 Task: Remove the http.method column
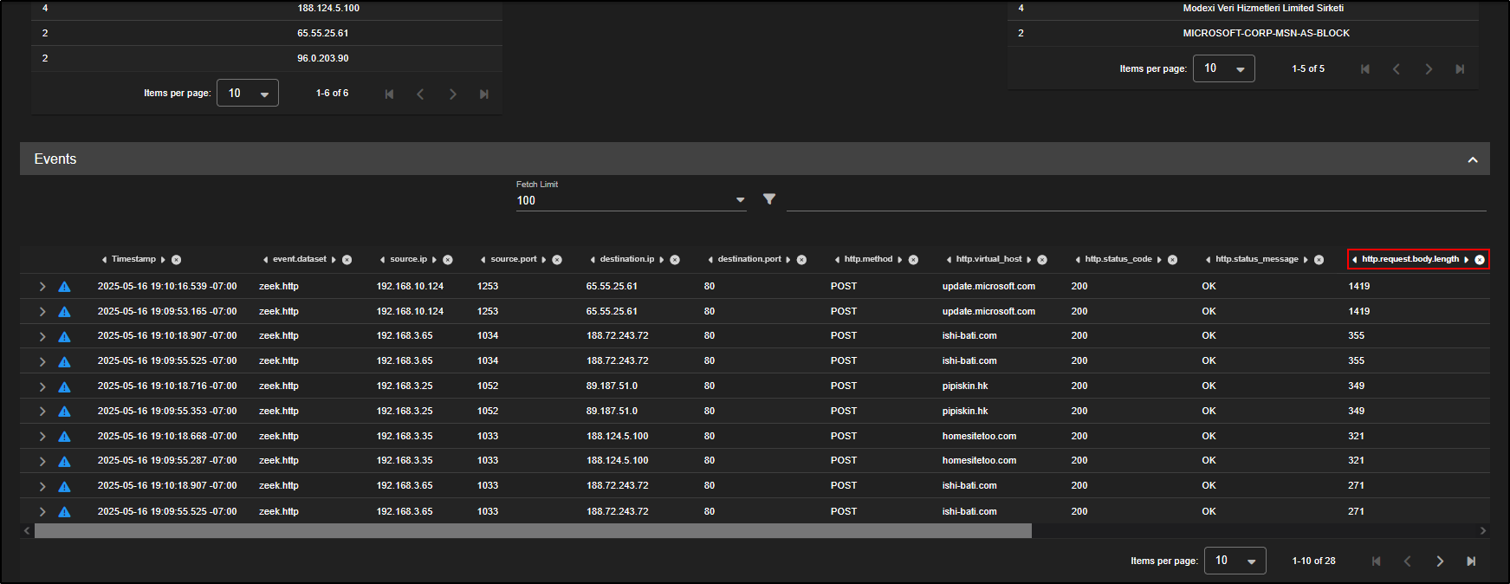913,260
